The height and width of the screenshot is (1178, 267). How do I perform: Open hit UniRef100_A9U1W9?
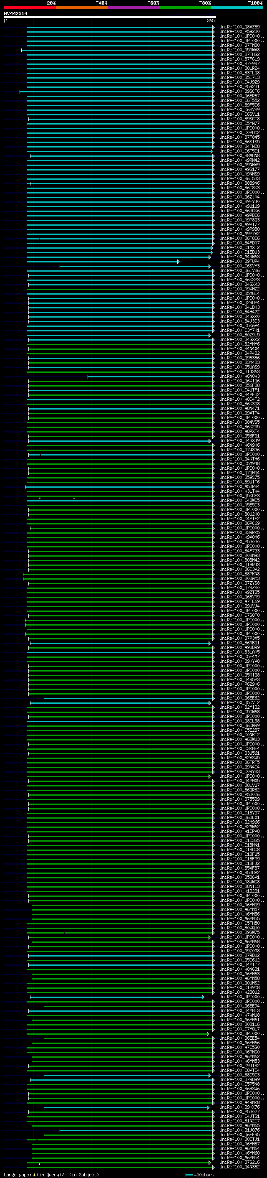point(239,206)
